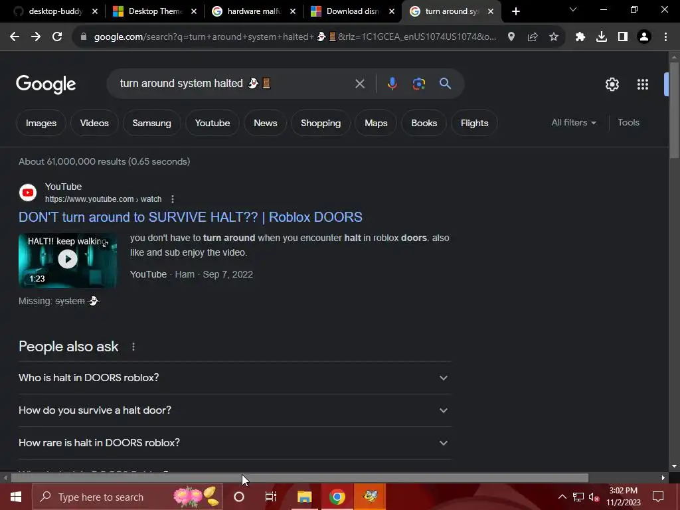
Task: Open Chrome profile avatar
Action: [x=644, y=37]
